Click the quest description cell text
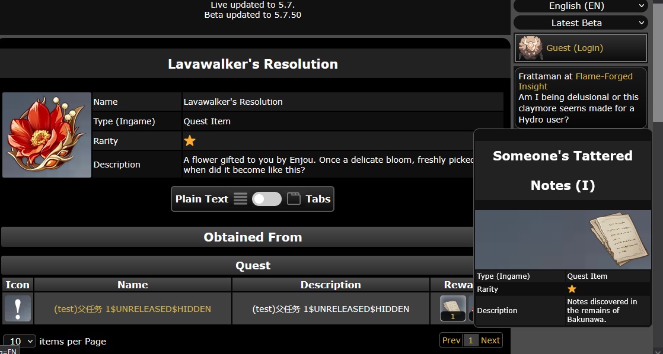The image size is (663, 354). 331,309
